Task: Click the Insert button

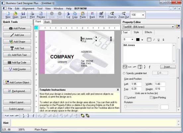Action: click(168, 67)
